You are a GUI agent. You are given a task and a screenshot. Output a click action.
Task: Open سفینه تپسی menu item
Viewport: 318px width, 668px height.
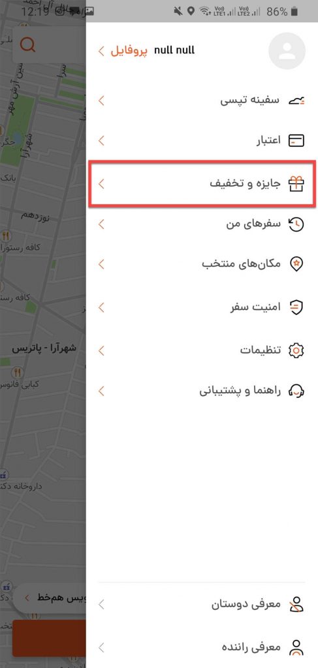[202, 100]
